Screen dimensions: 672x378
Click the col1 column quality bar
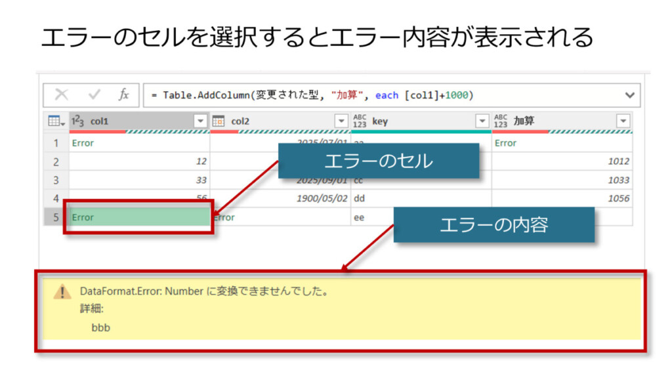139,132
